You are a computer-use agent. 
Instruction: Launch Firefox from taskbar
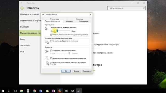coord(60,91)
